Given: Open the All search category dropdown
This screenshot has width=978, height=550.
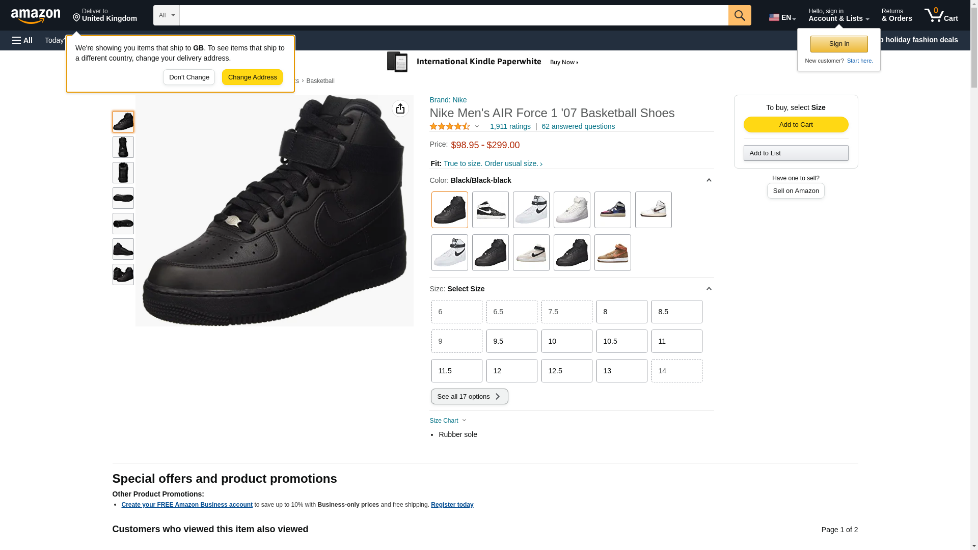Looking at the screenshot, I should coord(166,15).
